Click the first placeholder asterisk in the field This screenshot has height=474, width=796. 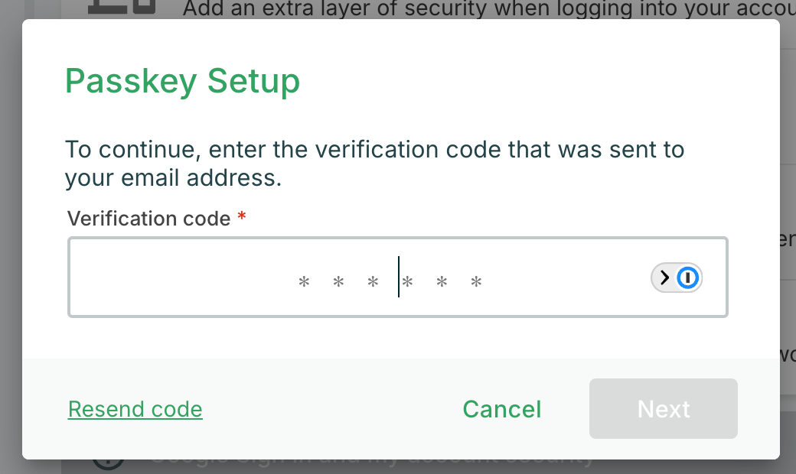[x=304, y=283]
